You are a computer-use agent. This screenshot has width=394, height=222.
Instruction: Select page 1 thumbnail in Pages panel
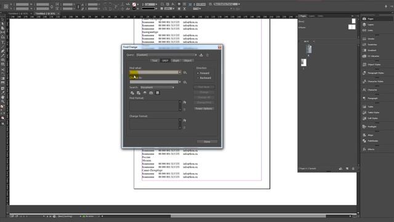click(304, 62)
